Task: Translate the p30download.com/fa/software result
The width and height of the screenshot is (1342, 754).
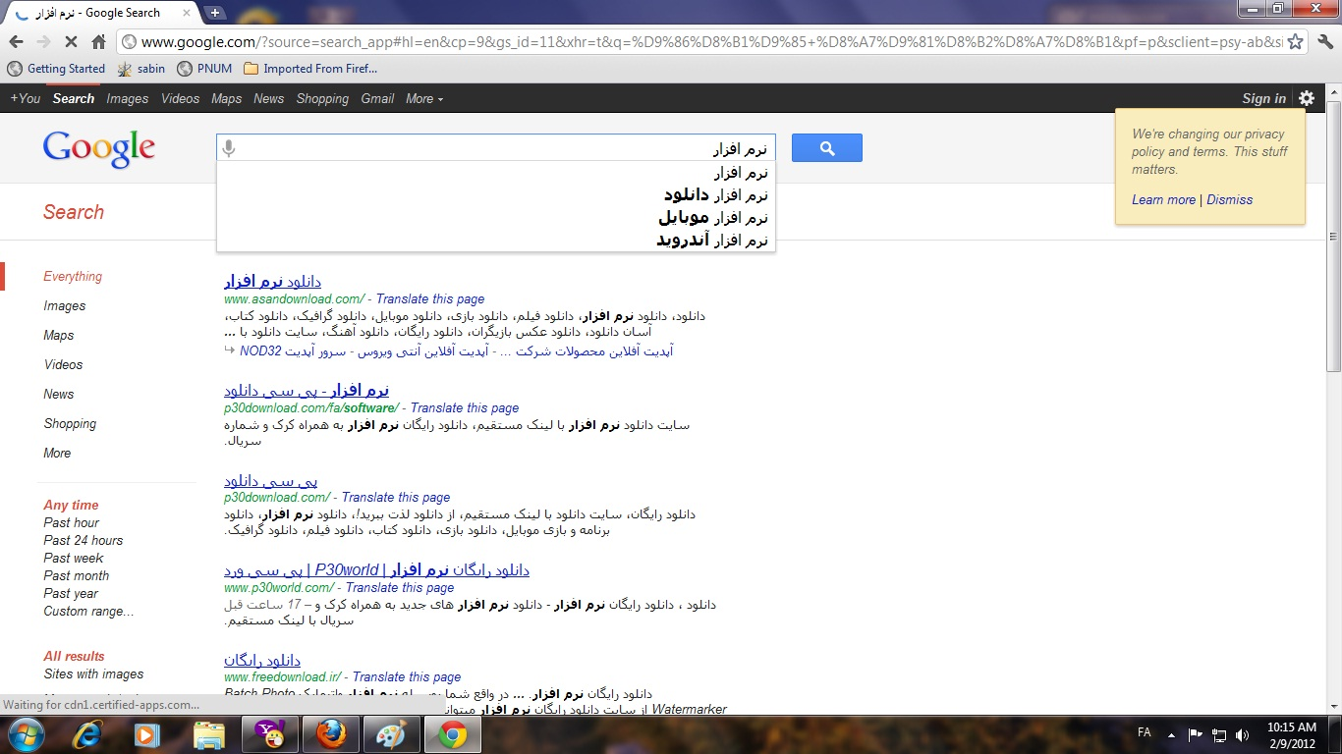Action: coord(465,407)
